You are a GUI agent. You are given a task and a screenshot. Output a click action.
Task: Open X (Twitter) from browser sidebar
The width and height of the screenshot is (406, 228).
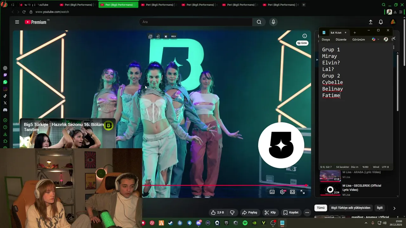click(5, 103)
